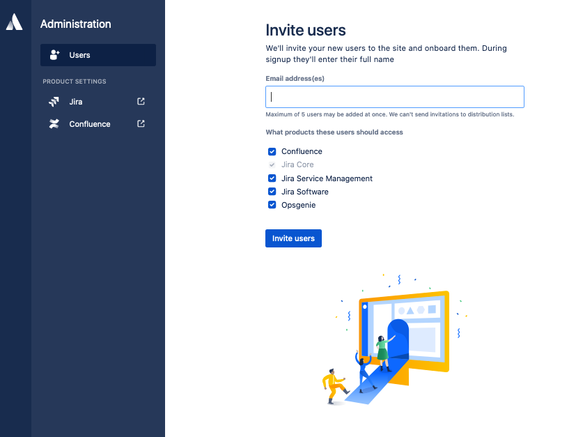Click the Confluence checkbox label text
Viewport: 576px width, 437px height.
(302, 151)
